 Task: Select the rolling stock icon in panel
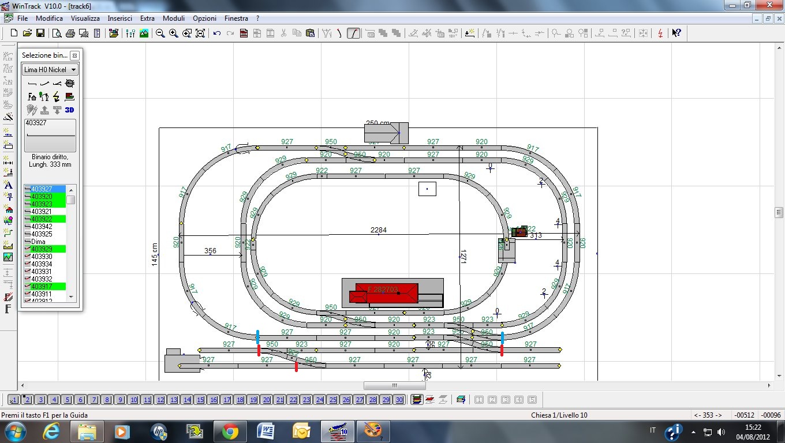(x=69, y=97)
